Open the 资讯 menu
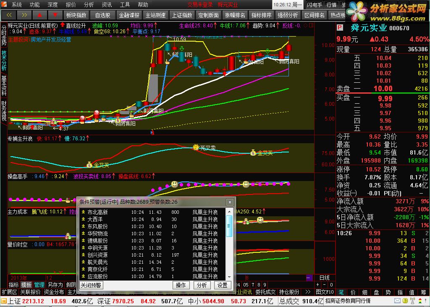The height and width of the screenshot is (307, 430). pos(107,5)
